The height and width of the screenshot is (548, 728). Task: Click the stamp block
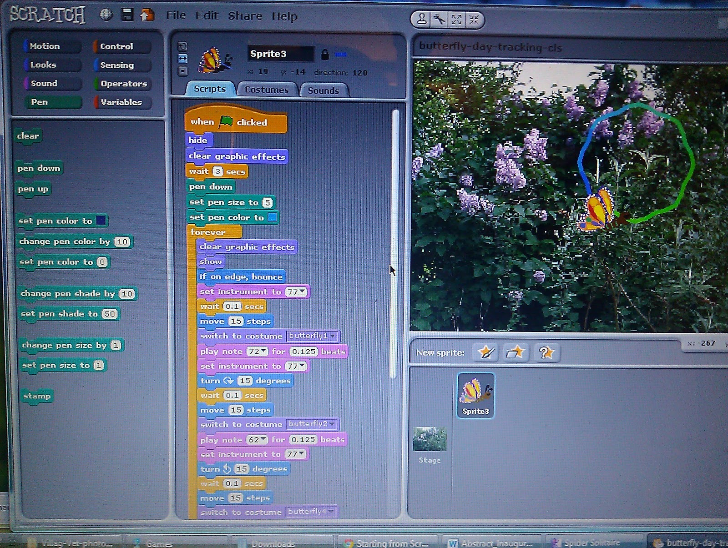pos(37,396)
